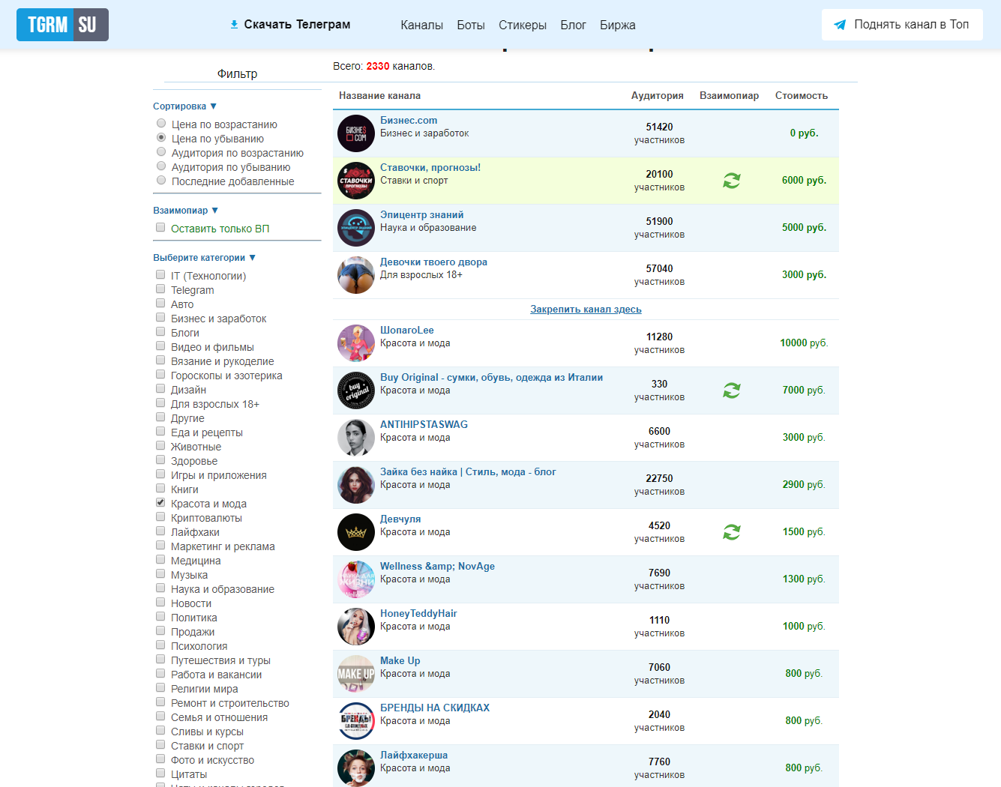
Task: Open the Wellness & NovAge avatar
Action: click(x=356, y=579)
